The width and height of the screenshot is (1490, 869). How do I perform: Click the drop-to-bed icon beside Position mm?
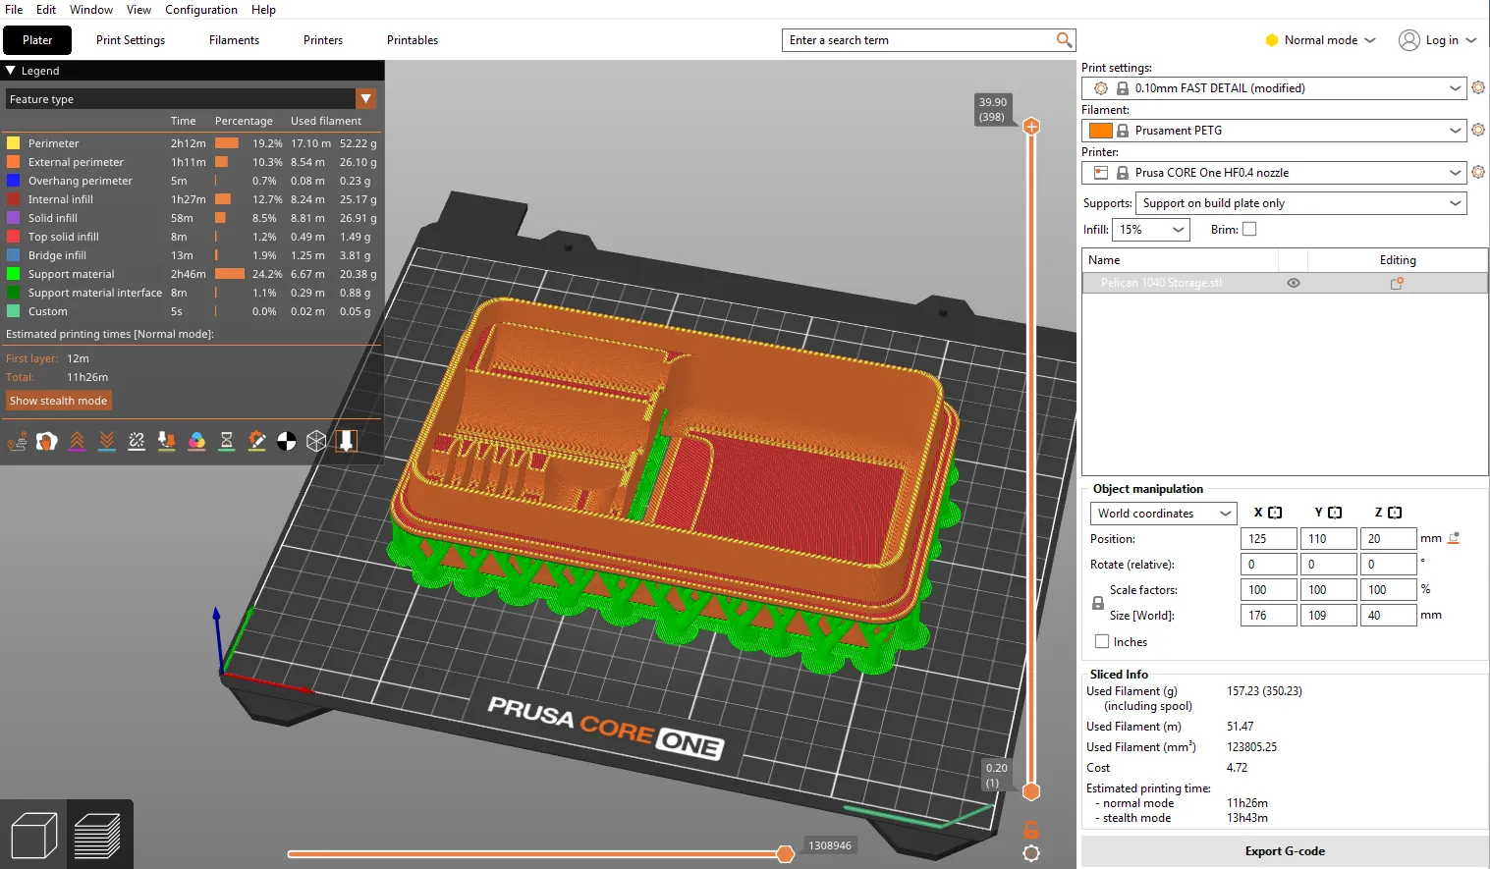coord(1454,538)
